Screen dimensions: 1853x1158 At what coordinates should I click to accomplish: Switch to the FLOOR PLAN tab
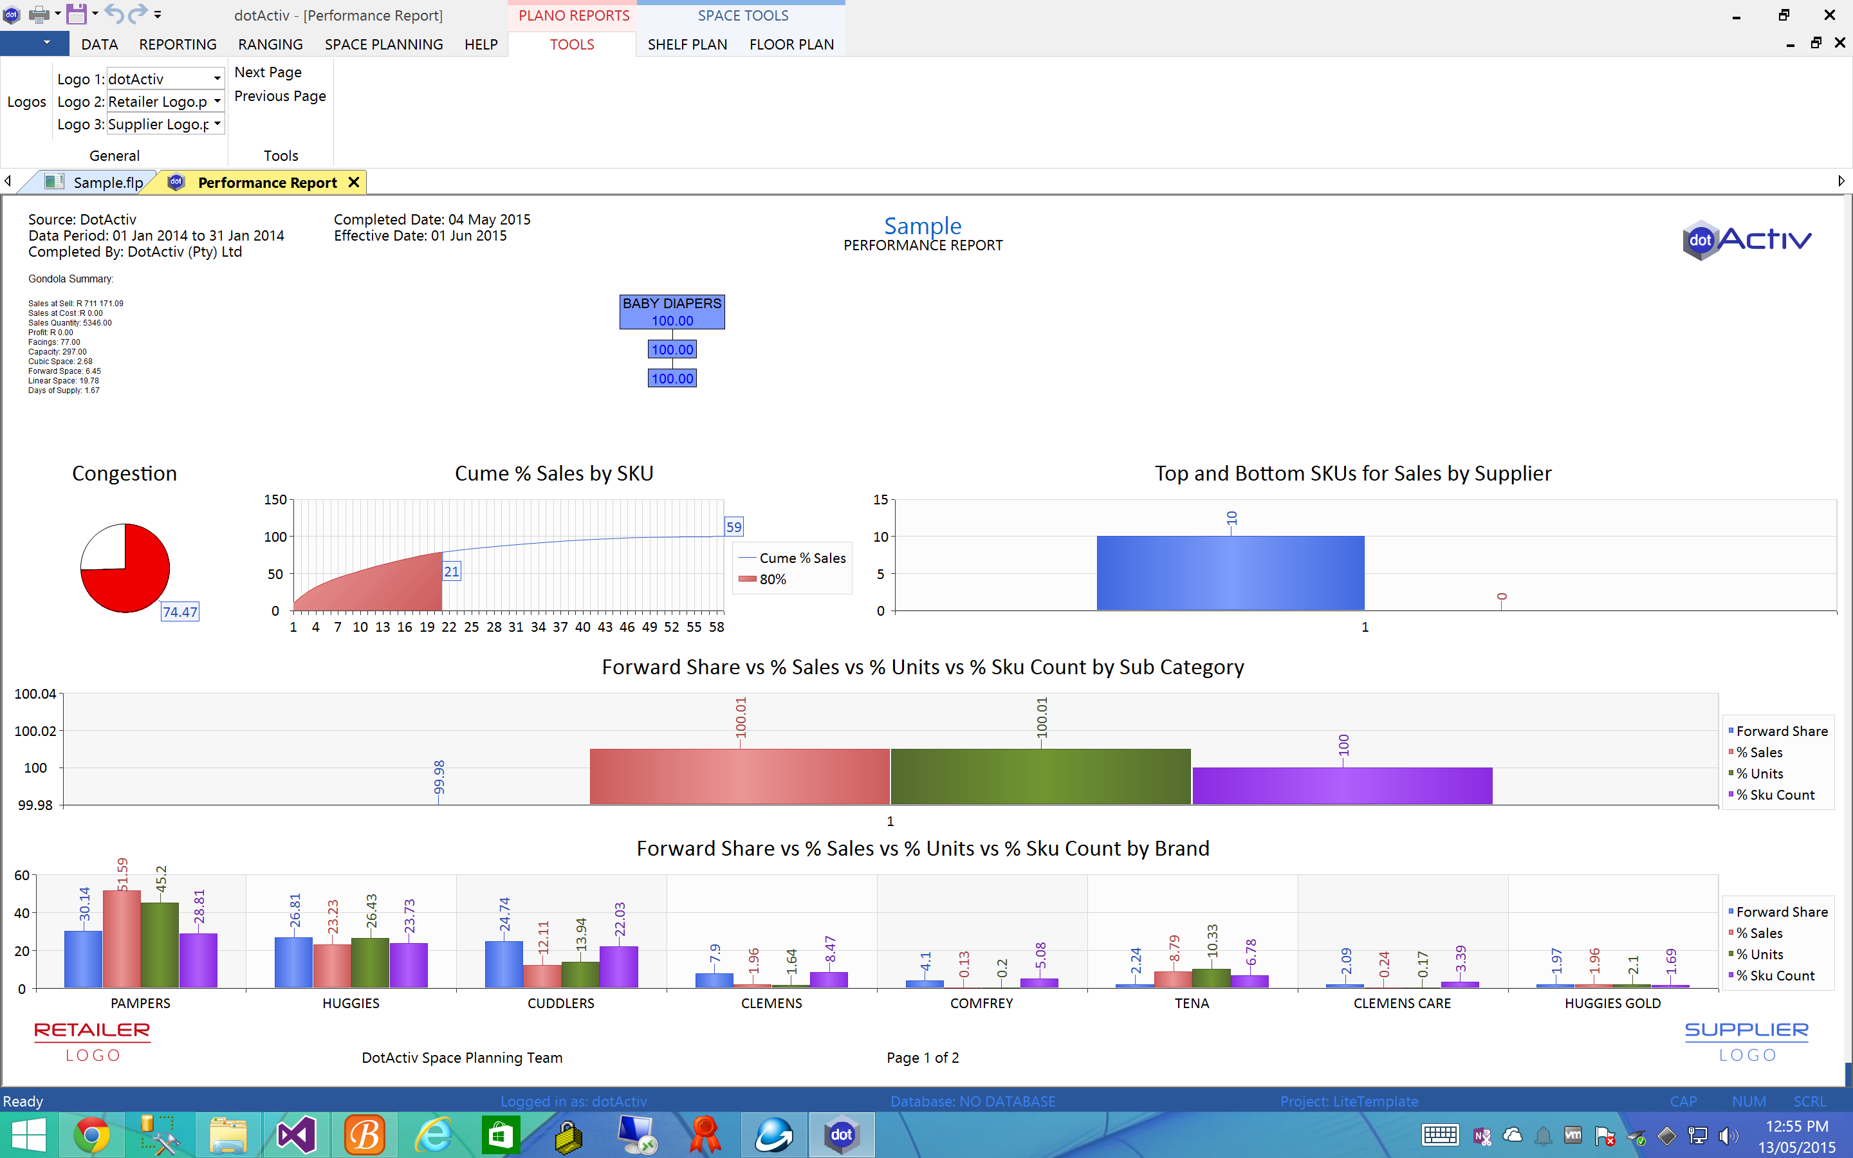(792, 44)
